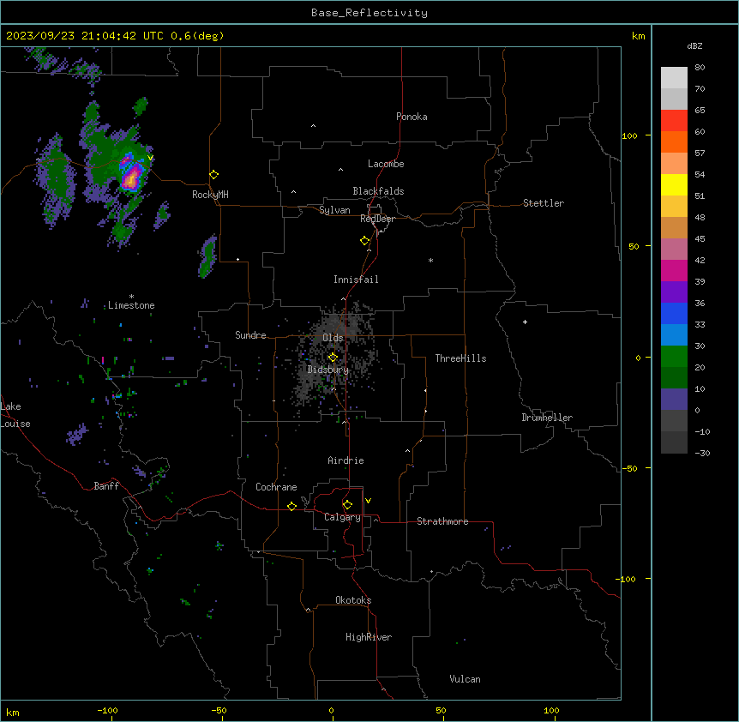
Task: Click the Olds town label
Action: (x=333, y=338)
